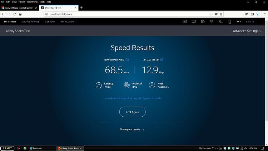The image size is (268, 151).
Task: Open the Firefox hamburger menu
Action: [264, 14]
